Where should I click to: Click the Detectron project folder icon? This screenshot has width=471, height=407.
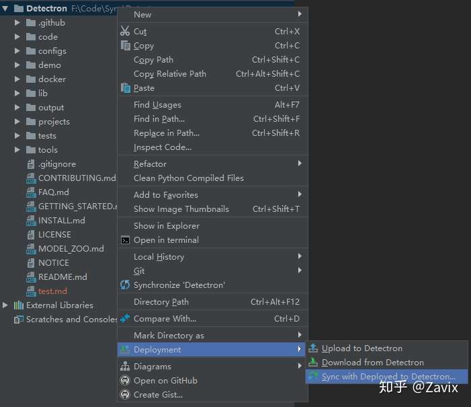[x=19, y=9]
